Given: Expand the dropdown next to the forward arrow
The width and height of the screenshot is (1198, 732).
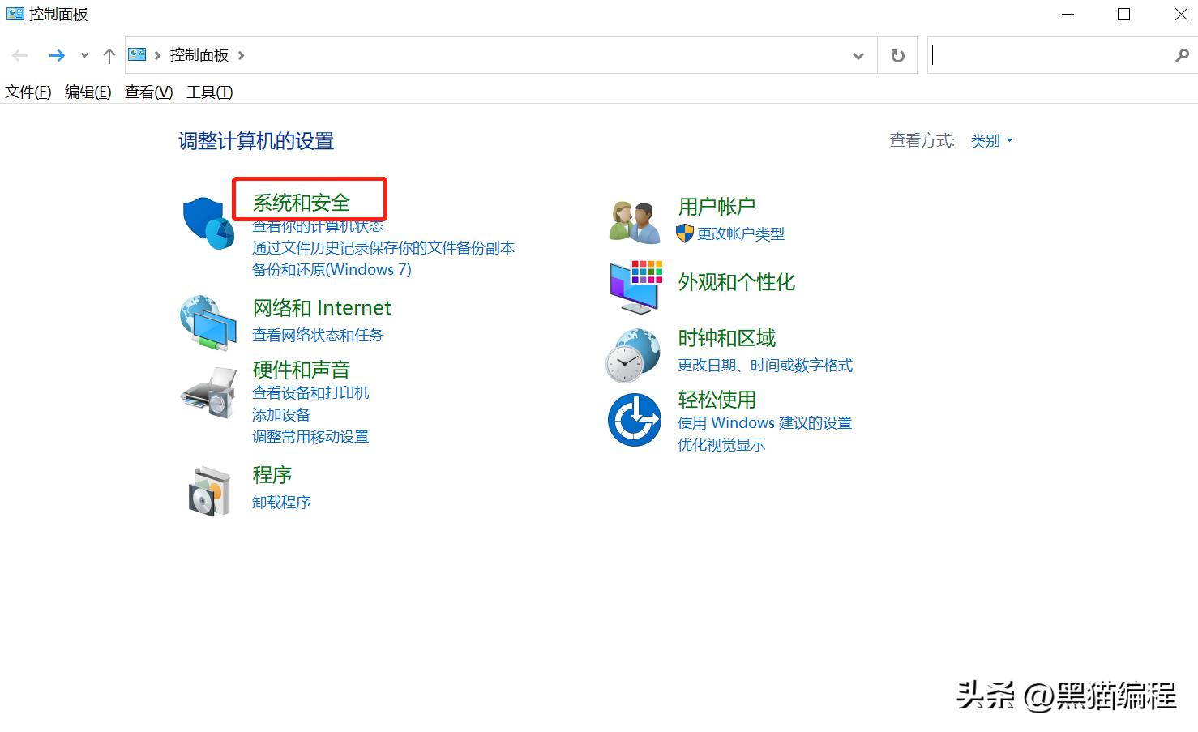Looking at the screenshot, I should (x=83, y=55).
